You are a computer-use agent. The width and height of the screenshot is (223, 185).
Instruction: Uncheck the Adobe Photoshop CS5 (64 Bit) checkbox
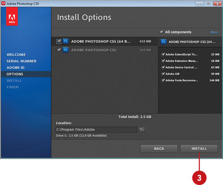click(59, 41)
